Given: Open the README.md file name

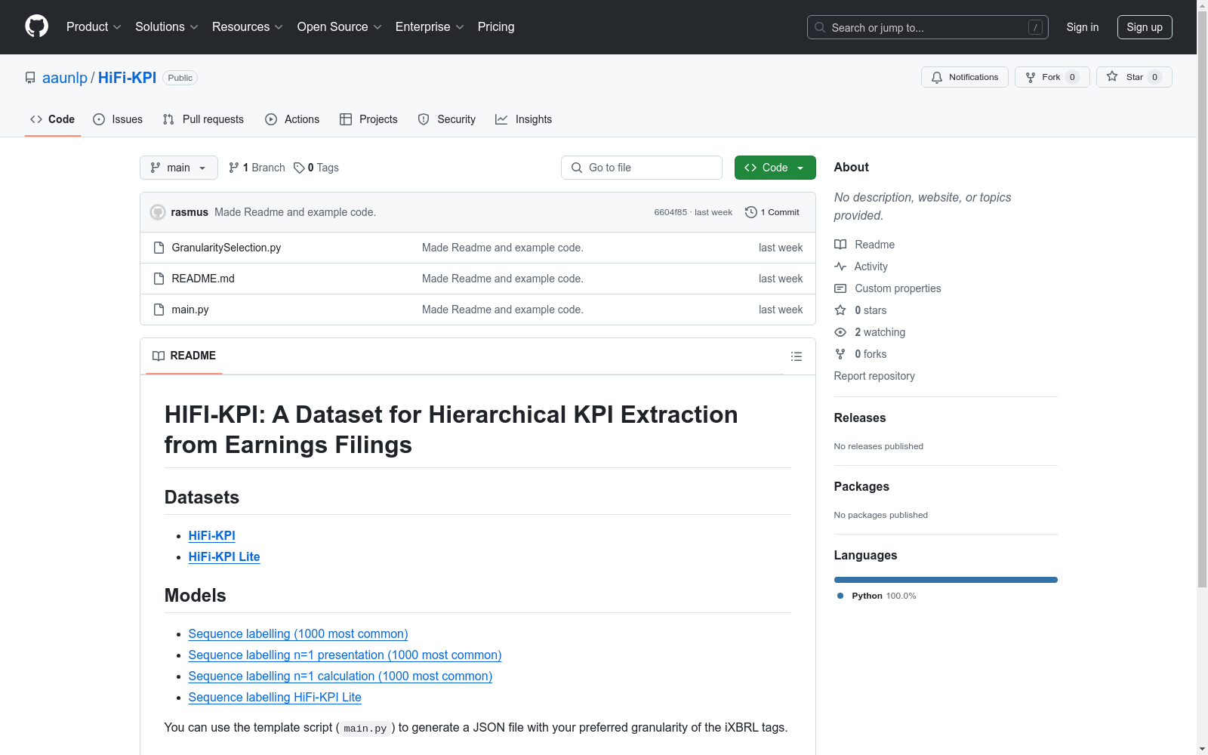Looking at the screenshot, I should [x=203, y=279].
